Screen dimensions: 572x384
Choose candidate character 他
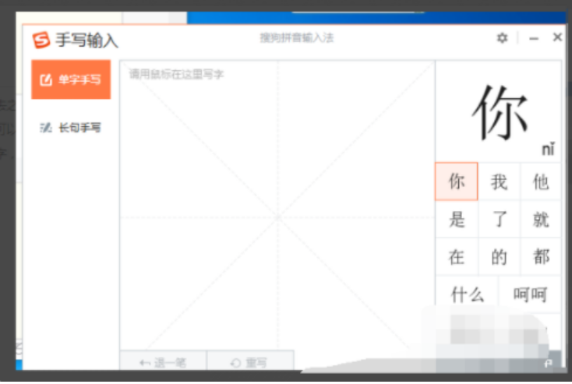click(x=541, y=182)
